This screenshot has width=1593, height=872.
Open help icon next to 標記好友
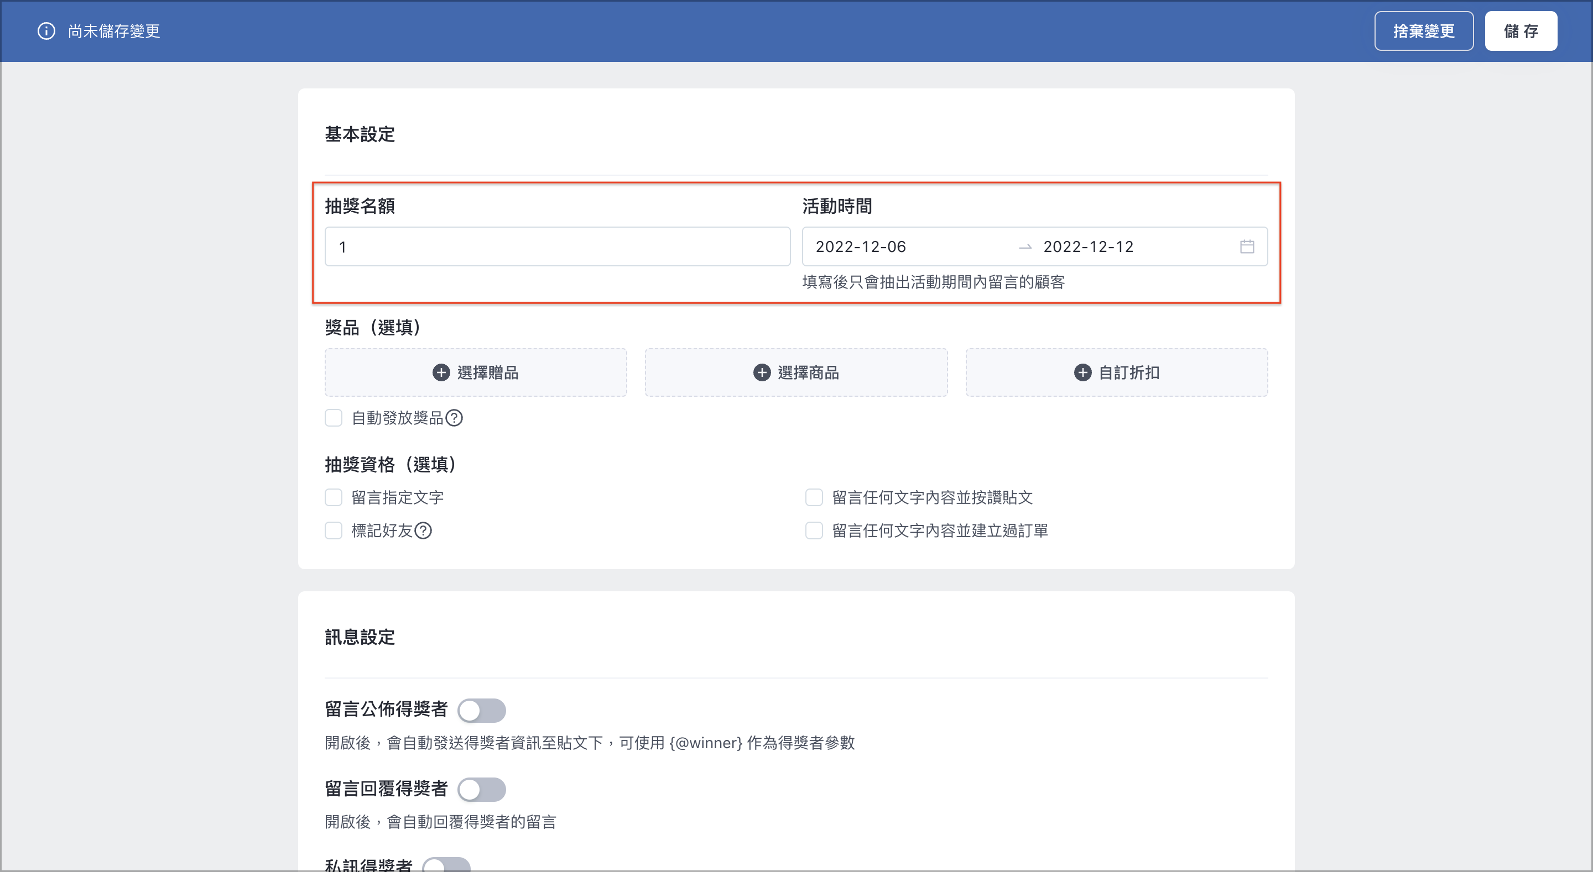(423, 531)
